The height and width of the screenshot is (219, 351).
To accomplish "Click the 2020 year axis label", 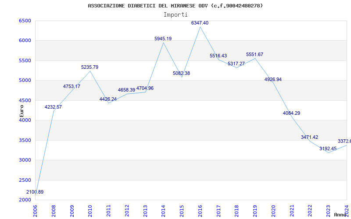I will (273, 211).
